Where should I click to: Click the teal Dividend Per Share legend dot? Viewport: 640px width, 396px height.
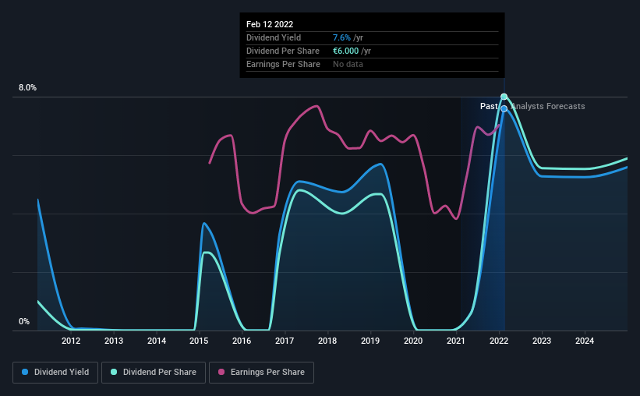[x=114, y=372]
